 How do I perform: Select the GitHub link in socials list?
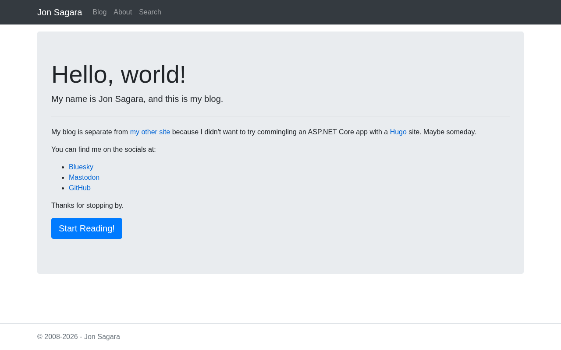(x=80, y=188)
